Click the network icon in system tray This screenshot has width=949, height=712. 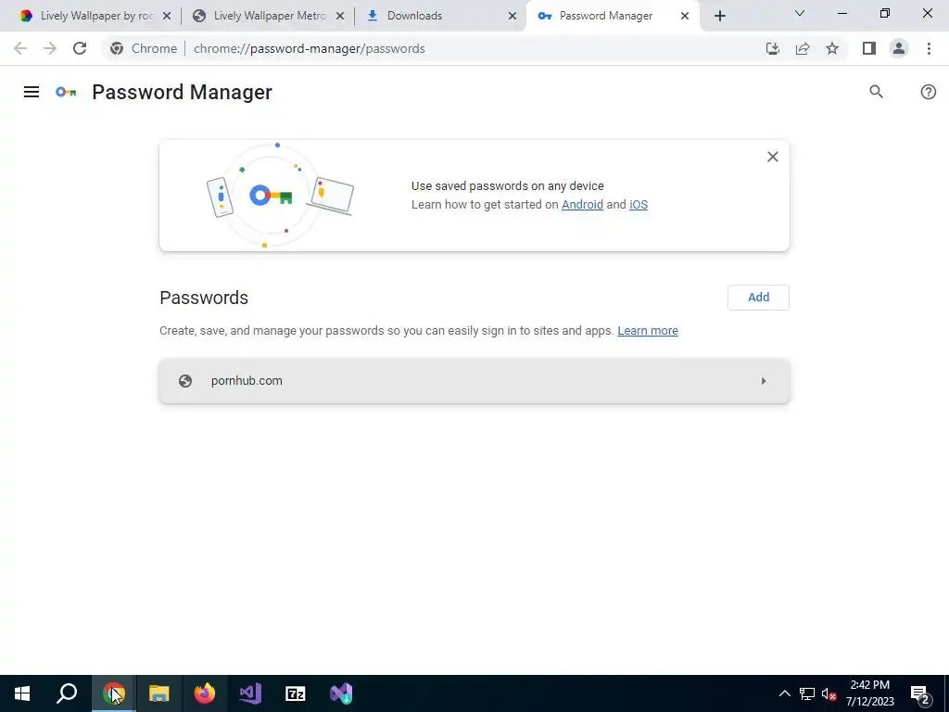tap(807, 693)
